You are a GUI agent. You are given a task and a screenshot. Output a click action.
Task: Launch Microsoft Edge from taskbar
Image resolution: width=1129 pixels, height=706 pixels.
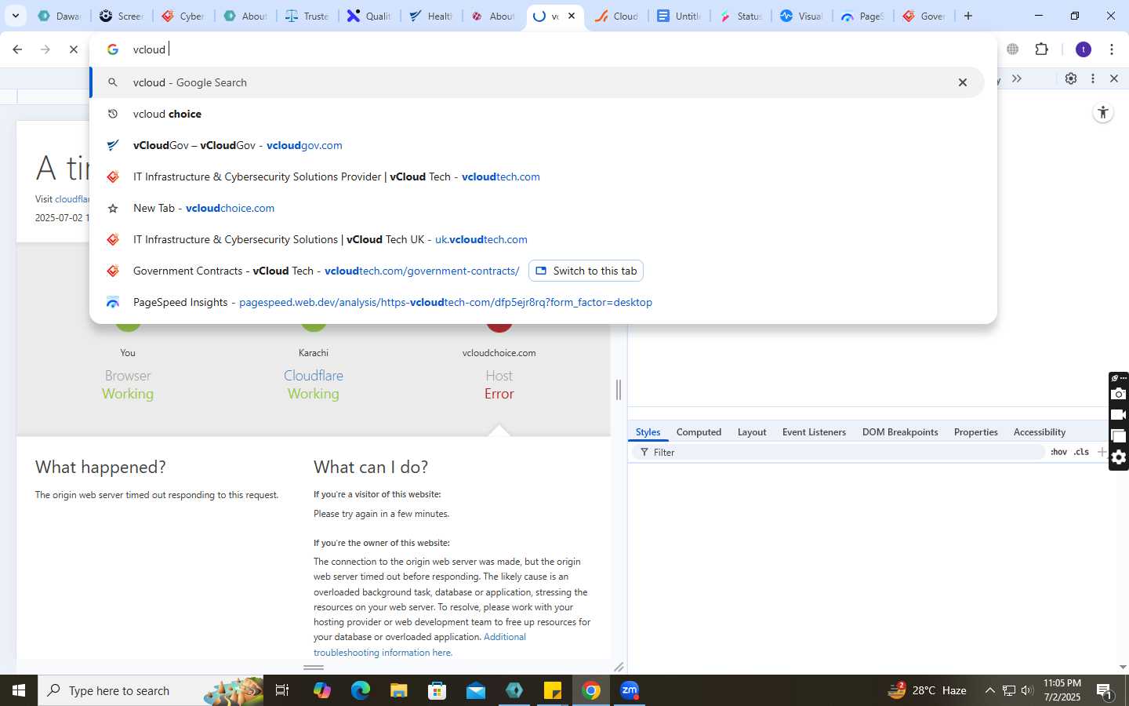(x=360, y=690)
